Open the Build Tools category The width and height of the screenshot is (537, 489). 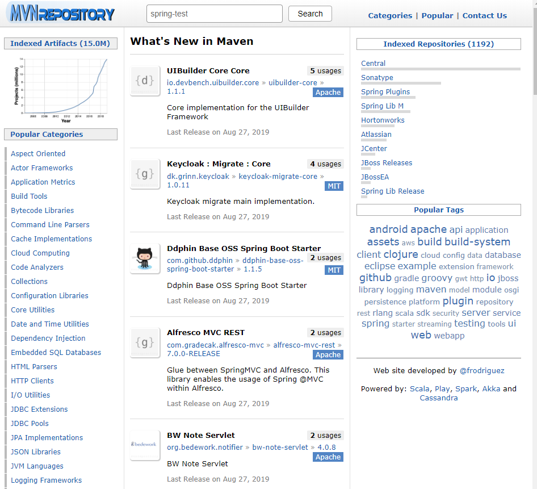[x=29, y=197]
